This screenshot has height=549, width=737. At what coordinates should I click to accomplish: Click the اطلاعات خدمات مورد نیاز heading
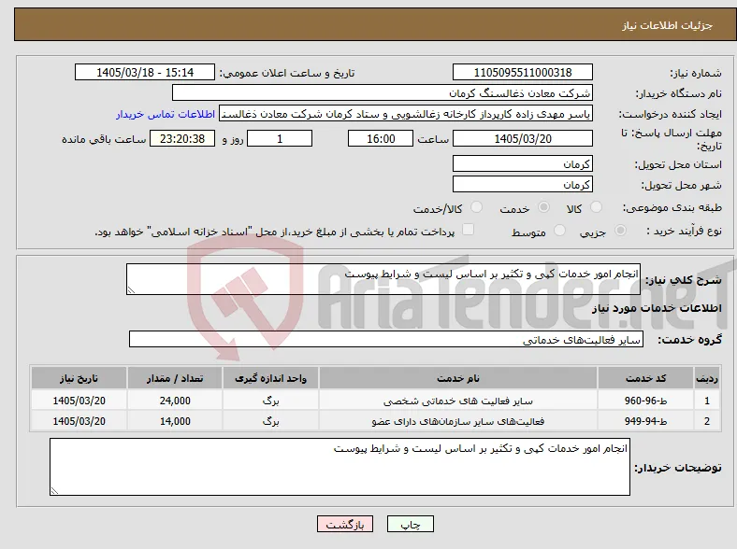coord(657,308)
